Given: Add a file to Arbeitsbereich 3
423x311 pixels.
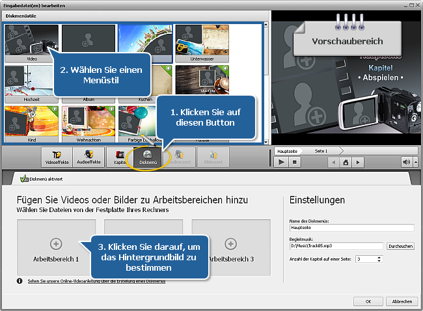Looking at the screenshot, I should [230, 244].
